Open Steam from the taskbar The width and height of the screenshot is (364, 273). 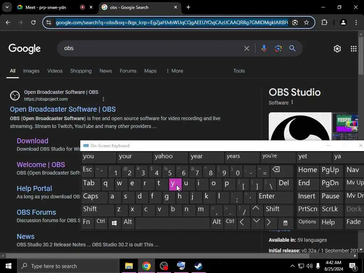198,266
